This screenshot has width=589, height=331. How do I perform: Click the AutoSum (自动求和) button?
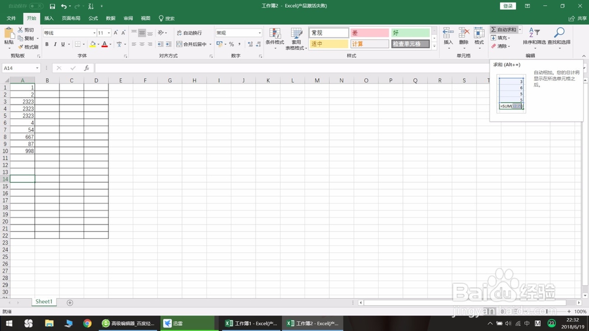point(504,29)
